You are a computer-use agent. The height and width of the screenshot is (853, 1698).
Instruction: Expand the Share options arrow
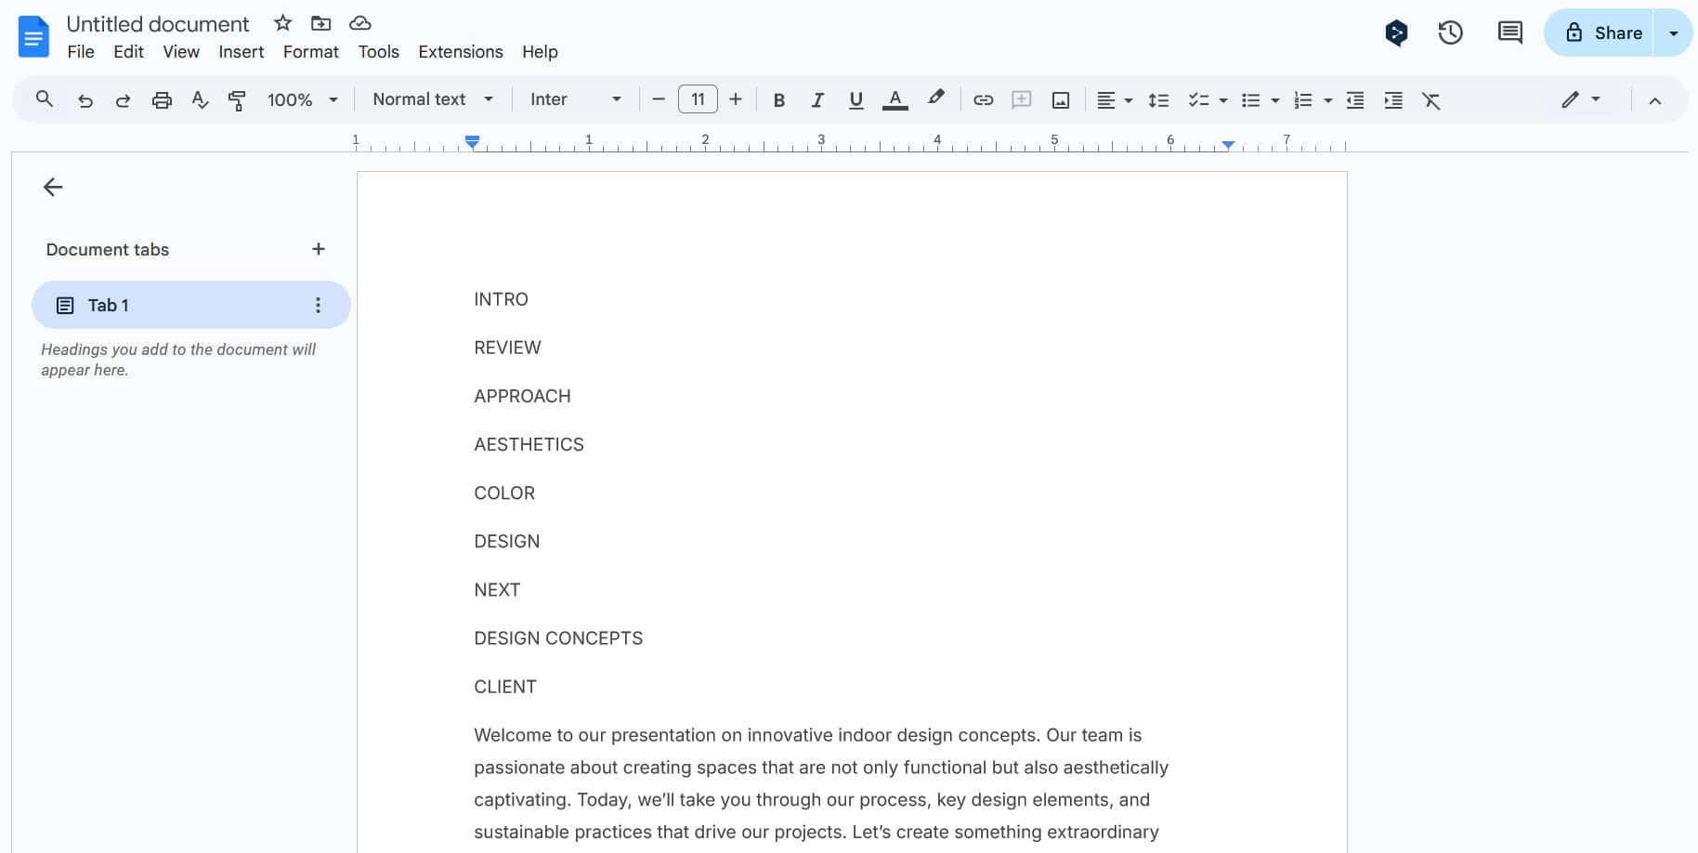pos(1673,33)
